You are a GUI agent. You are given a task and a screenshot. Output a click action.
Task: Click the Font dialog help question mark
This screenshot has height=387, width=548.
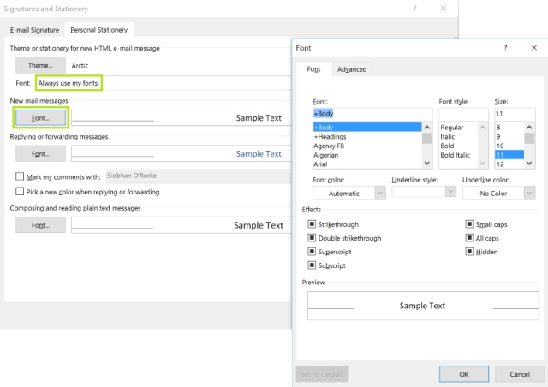pyautogui.click(x=505, y=49)
